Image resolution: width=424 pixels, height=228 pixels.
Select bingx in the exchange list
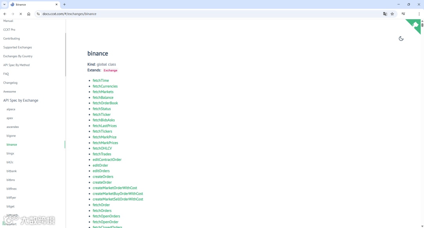pyautogui.click(x=10, y=153)
